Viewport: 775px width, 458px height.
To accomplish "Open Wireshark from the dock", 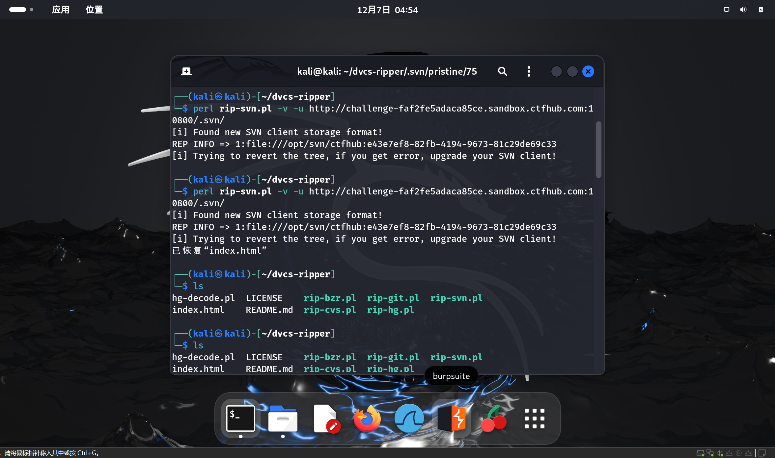I will click(409, 419).
